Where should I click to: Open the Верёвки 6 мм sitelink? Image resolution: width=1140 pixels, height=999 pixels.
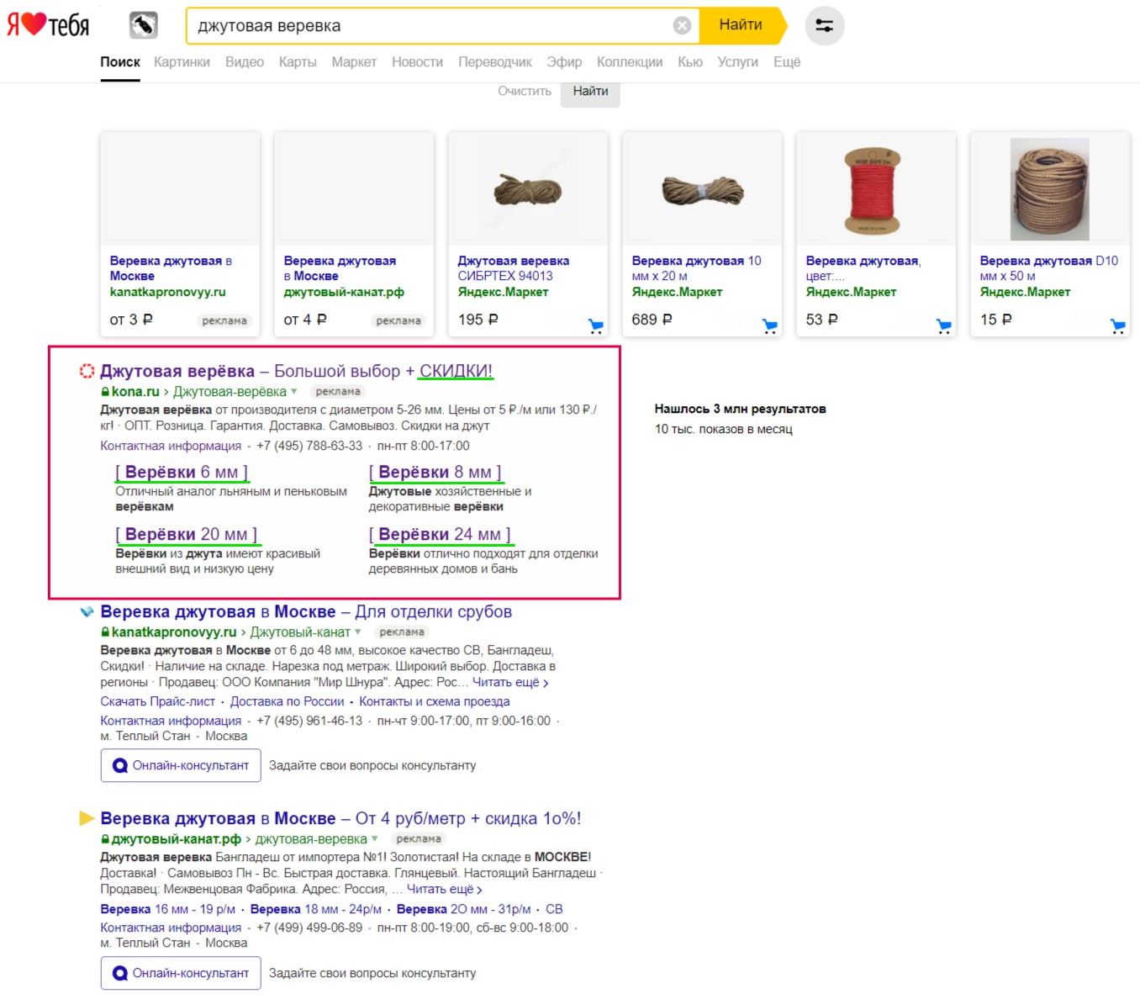182,473
